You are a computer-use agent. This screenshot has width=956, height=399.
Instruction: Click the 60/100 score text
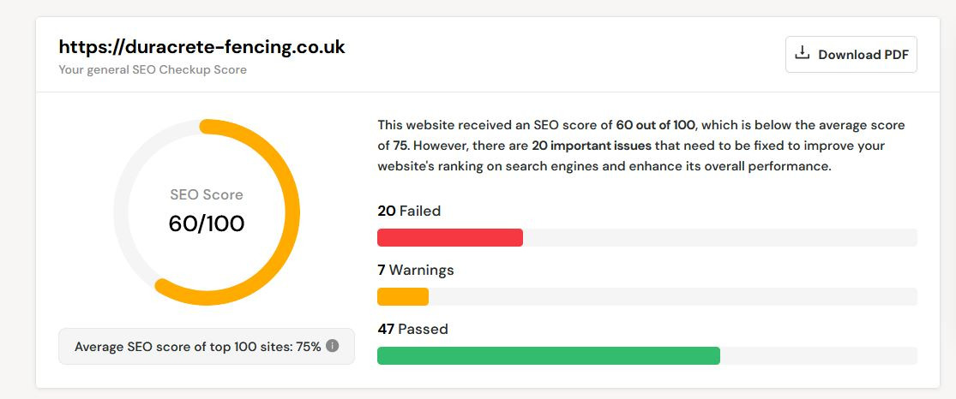(207, 223)
